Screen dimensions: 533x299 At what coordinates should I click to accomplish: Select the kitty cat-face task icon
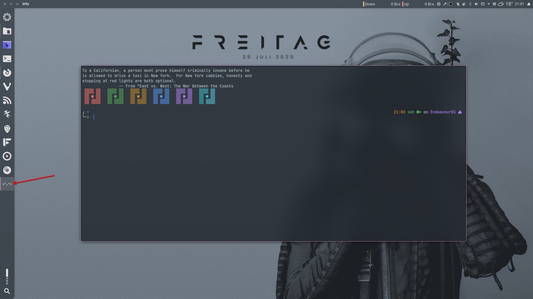coord(7,184)
